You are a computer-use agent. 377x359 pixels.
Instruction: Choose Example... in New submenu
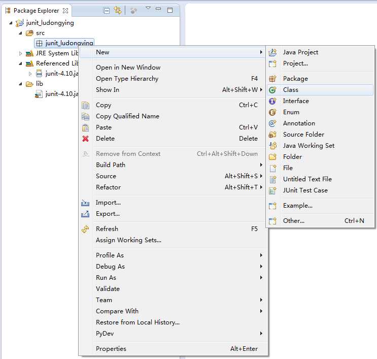coord(320,206)
